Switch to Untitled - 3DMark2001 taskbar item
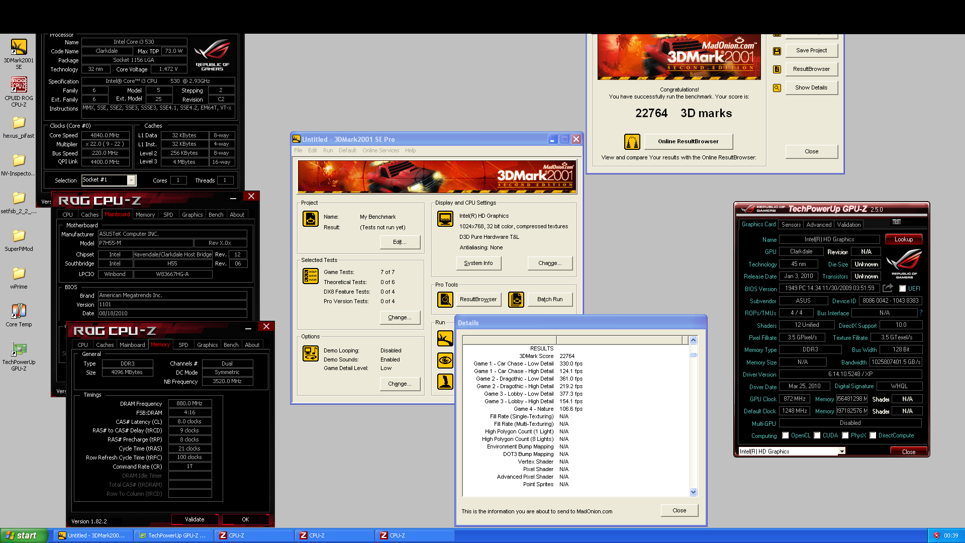Viewport: 965px width, 543px height. click(x=93, y=535)
